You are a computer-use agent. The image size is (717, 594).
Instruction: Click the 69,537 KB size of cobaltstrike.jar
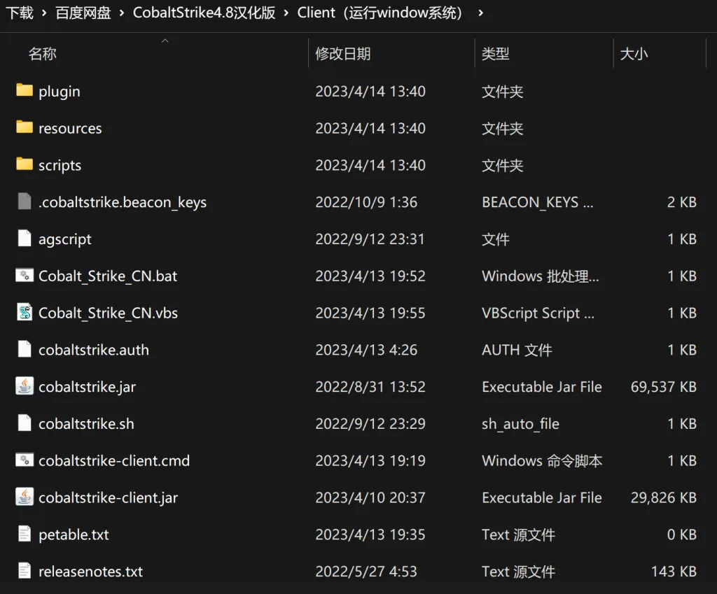coord(664,387)
